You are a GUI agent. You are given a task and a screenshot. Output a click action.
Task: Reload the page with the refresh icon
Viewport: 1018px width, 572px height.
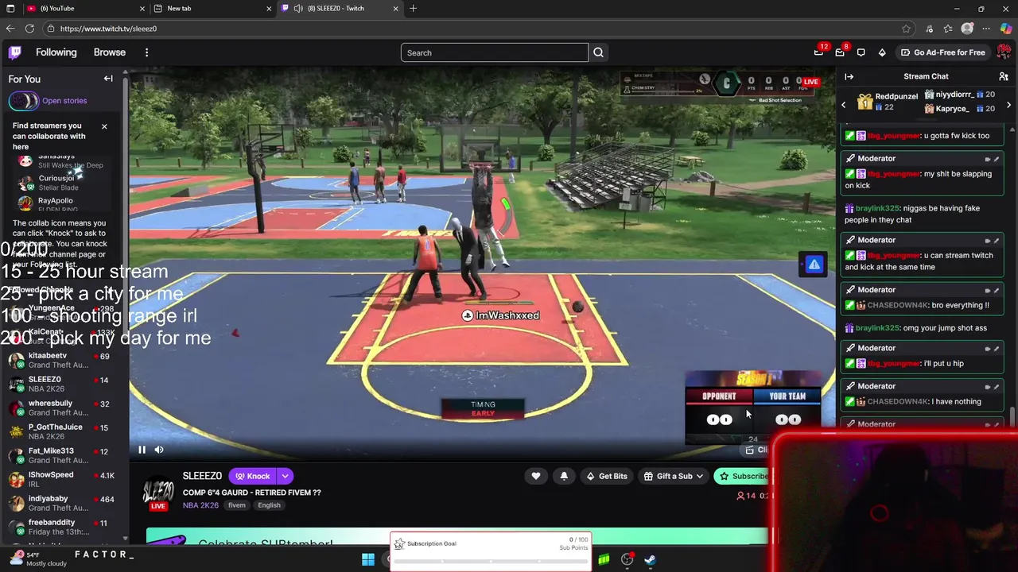(x=29, y=29)
